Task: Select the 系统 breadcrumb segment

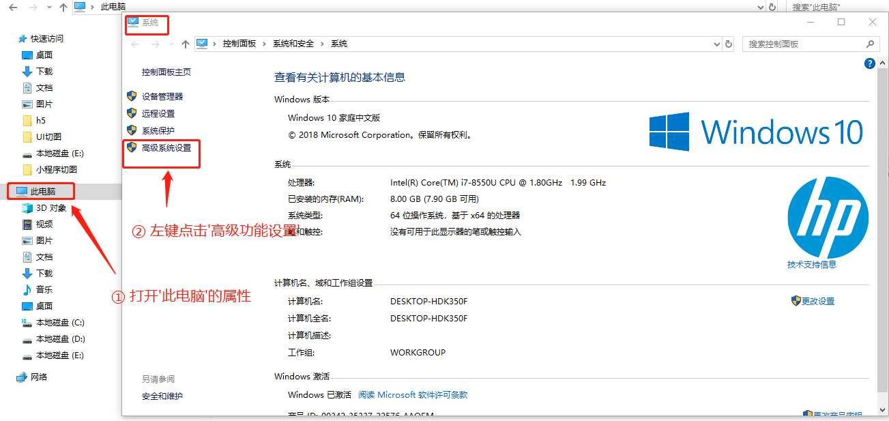Action: (339, 44)
